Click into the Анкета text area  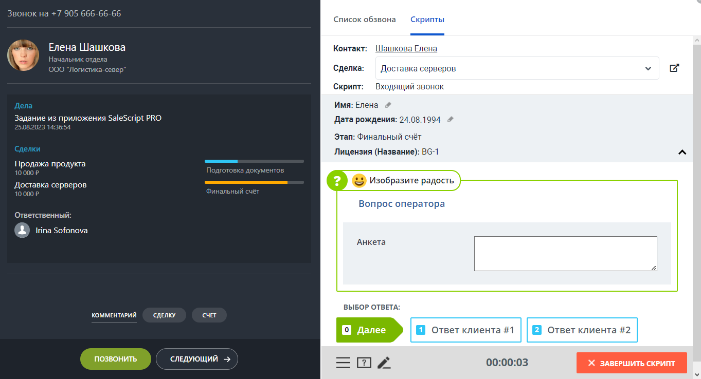pyautogui.click(x=565, y=253)
